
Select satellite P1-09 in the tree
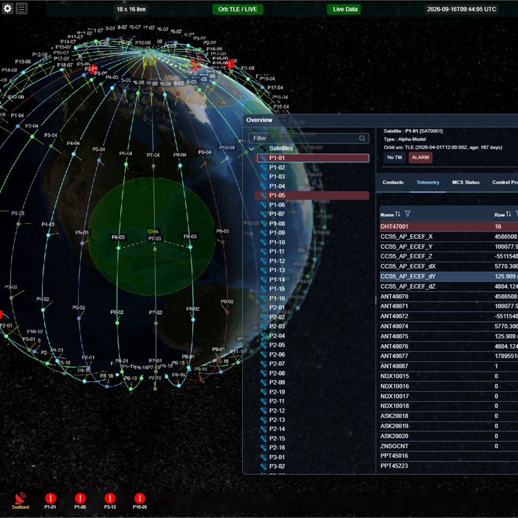tap(277, 233)
